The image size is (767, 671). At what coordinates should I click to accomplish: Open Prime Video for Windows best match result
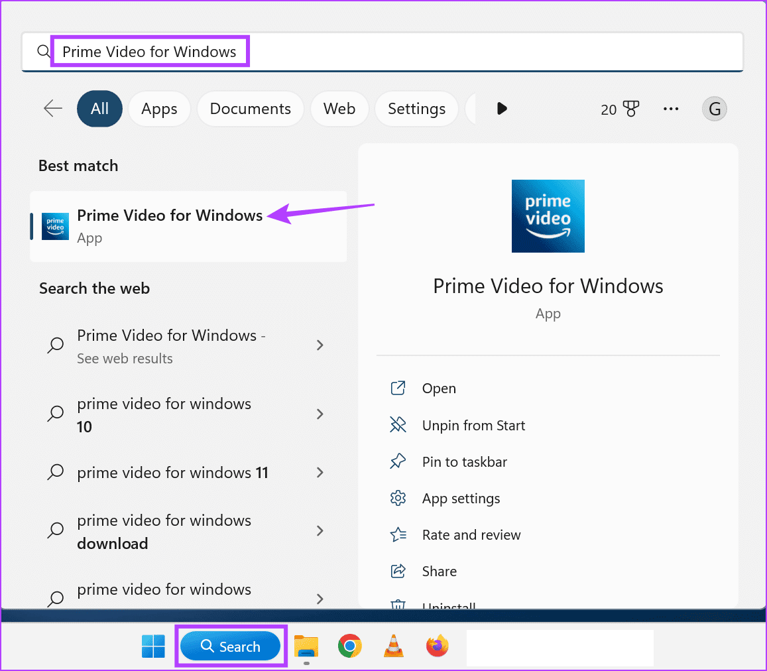188,227
